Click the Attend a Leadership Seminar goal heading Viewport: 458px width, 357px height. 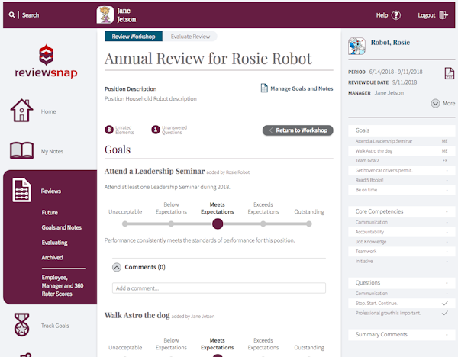click(154, 171)
